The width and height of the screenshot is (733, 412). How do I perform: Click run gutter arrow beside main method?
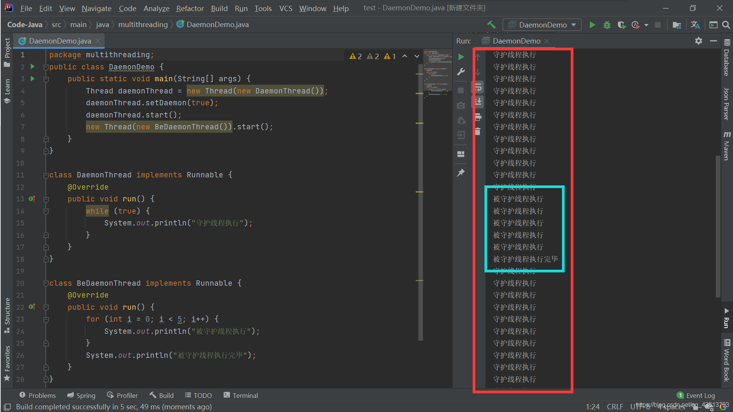(x=32, y=79)
